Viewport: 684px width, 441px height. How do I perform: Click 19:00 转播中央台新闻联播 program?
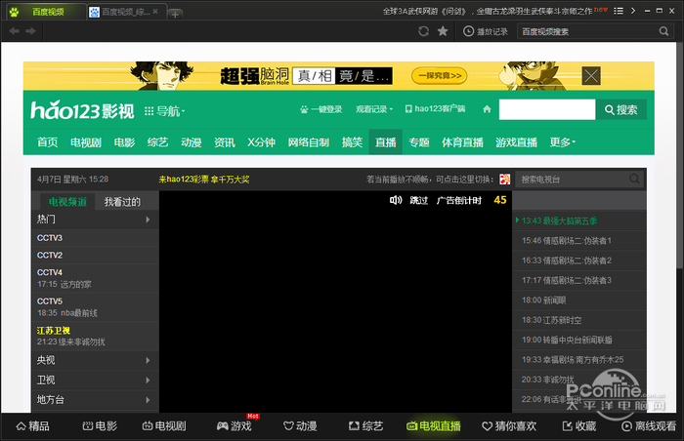click(x=578, y=340)
